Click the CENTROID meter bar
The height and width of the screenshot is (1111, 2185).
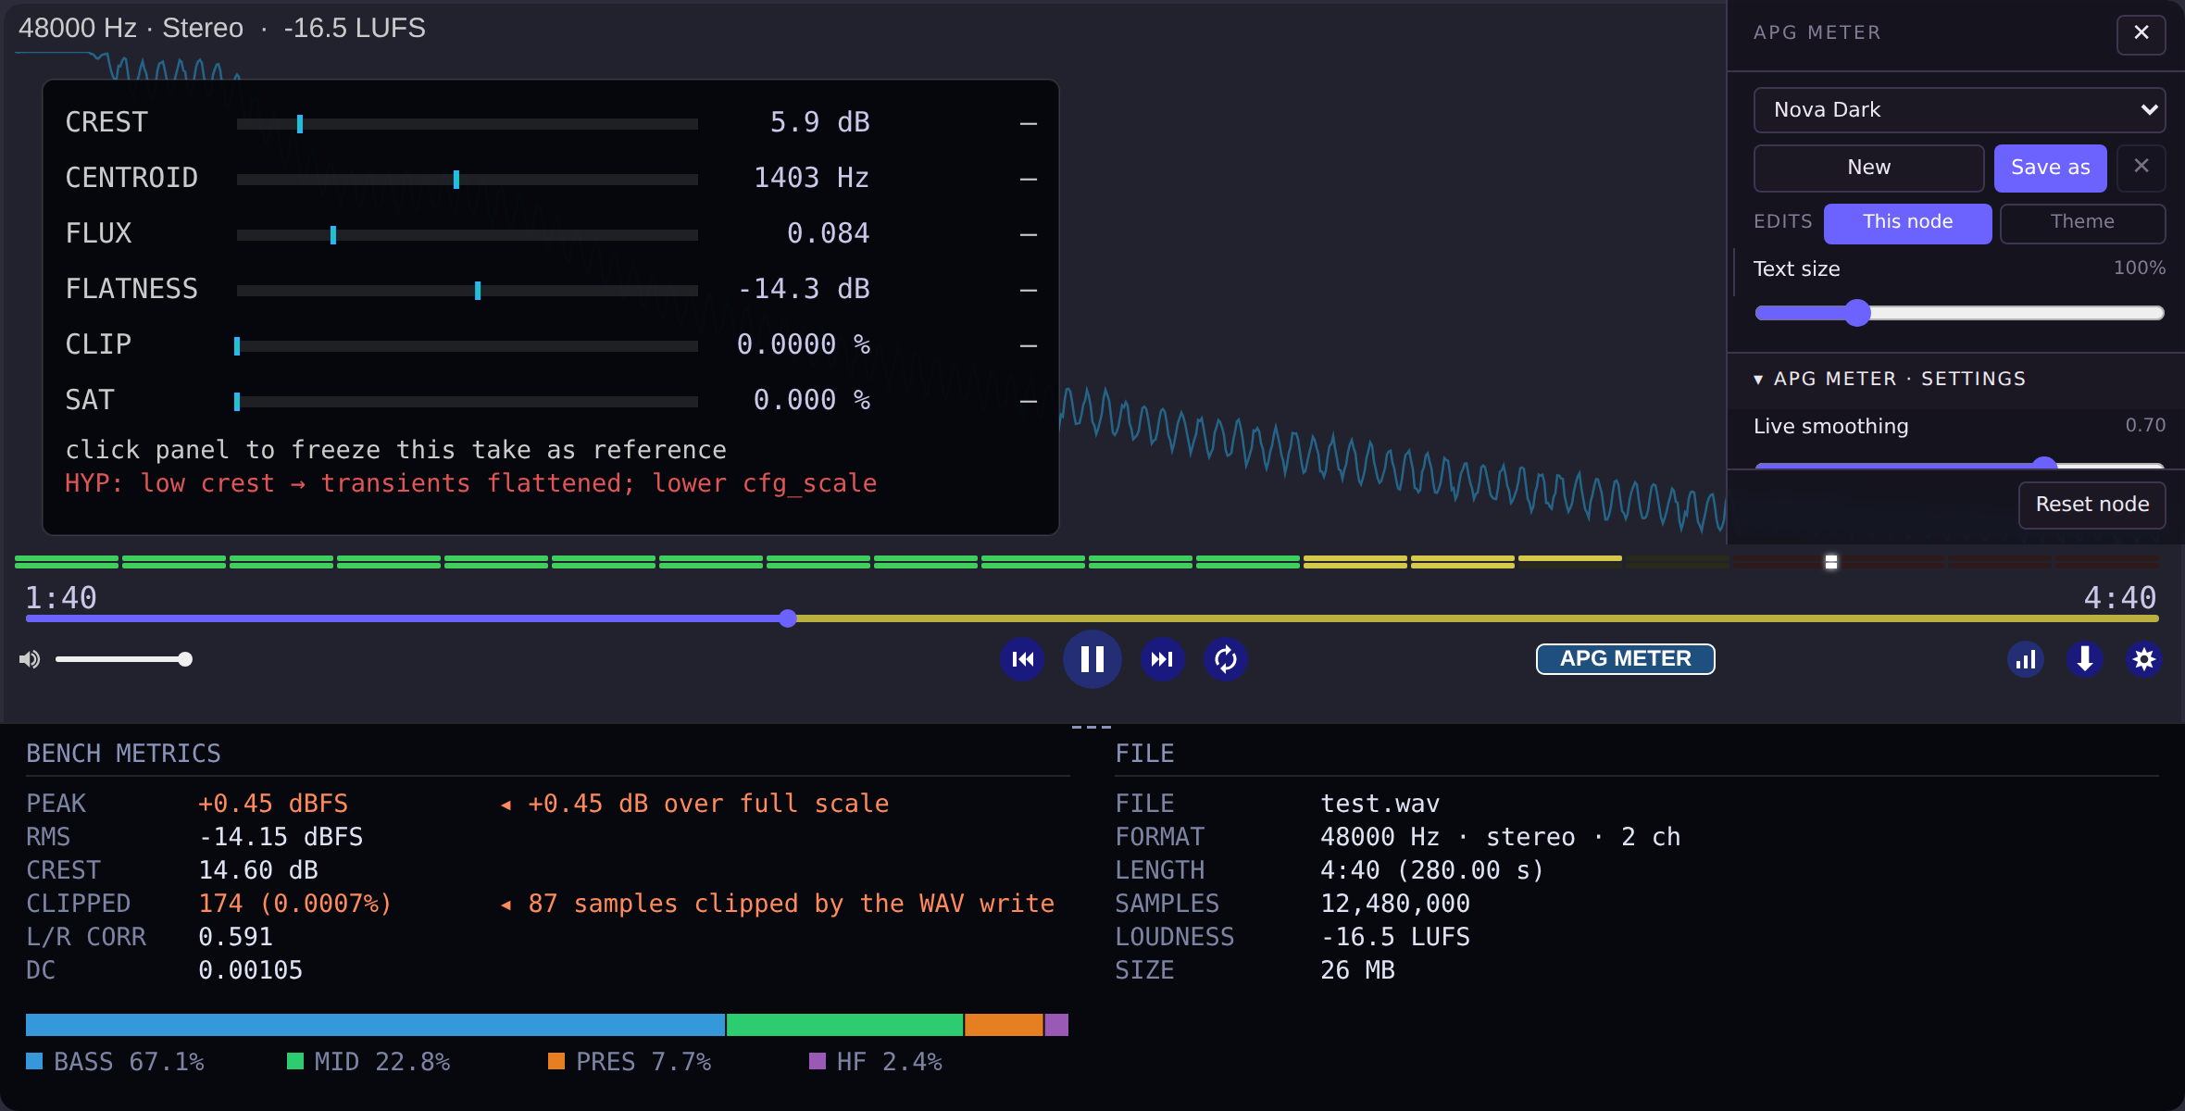tap(468, 179)
